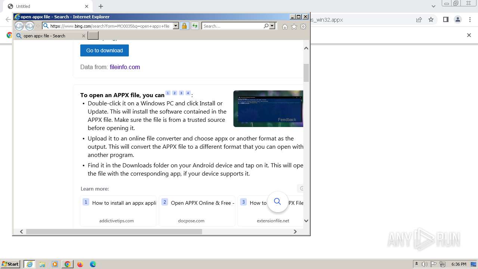This screenshot has height=269, width=478.
Task: Click the Chrome taskbar icon
Action: coord(67,264)
